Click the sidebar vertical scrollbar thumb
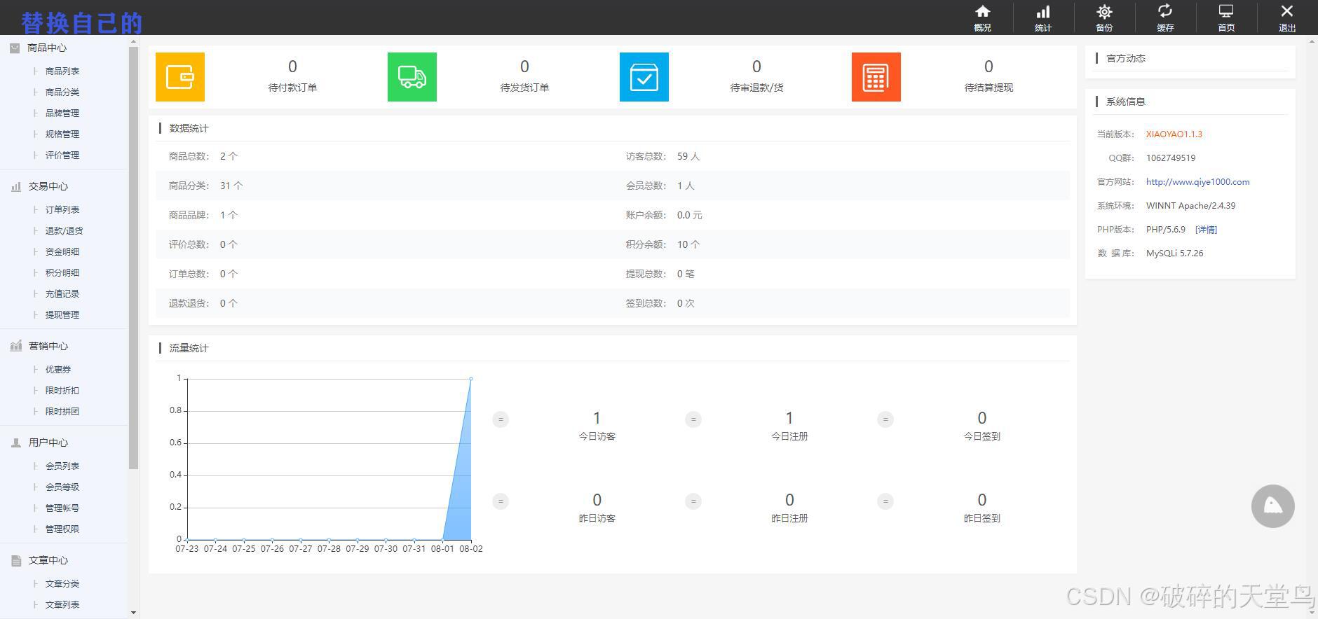Screen dimensions: 1318x619 click(x=134, y=258)
